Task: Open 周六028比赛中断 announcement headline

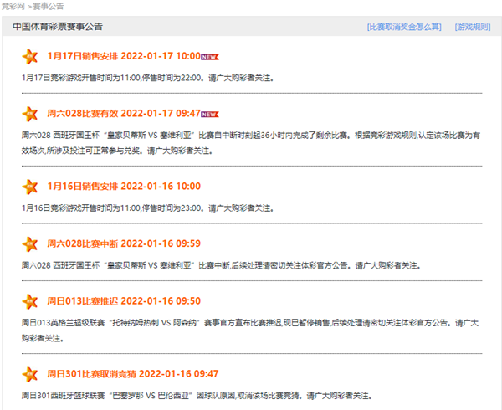Action: point(124,243)
